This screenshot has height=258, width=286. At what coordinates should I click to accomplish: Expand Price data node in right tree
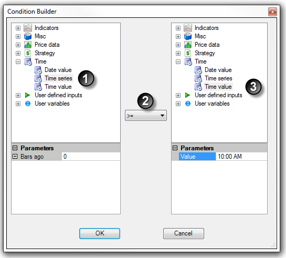click(x=178, y=45)
